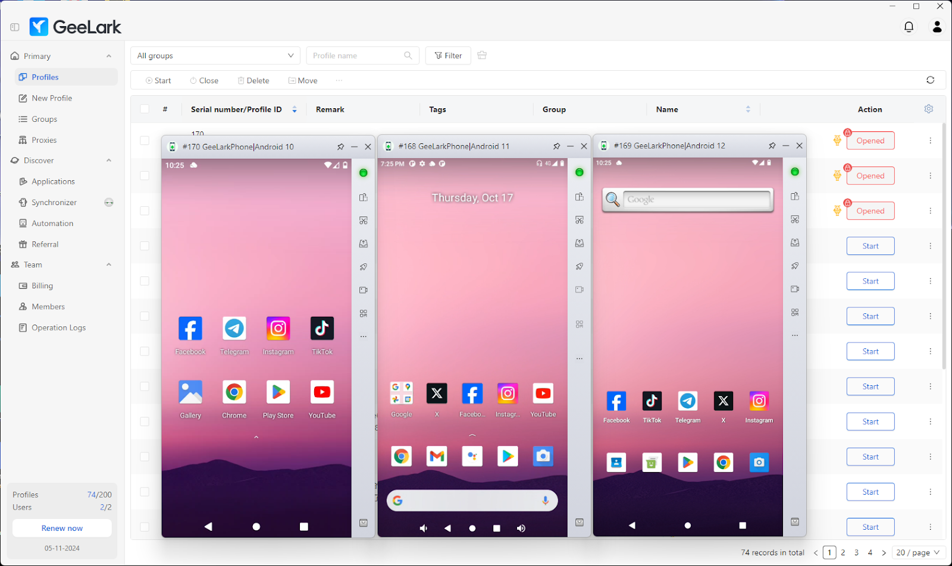Tick the checkbox of the first profile row
Image resolution: width=952 pixels, height=566 pixels.
(145, 140)
